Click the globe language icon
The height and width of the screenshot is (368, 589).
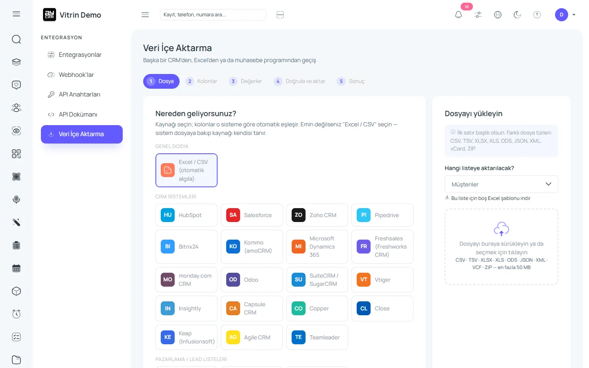pyautogui.click(x=498, y=15)
